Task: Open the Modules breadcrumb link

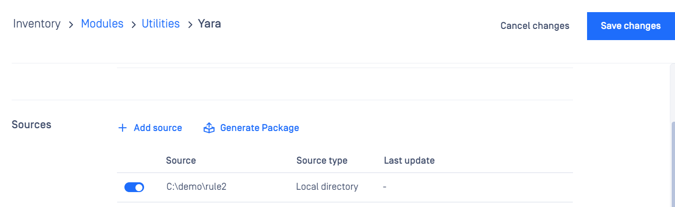Action: pyautogui.click(x=102, y=24)
